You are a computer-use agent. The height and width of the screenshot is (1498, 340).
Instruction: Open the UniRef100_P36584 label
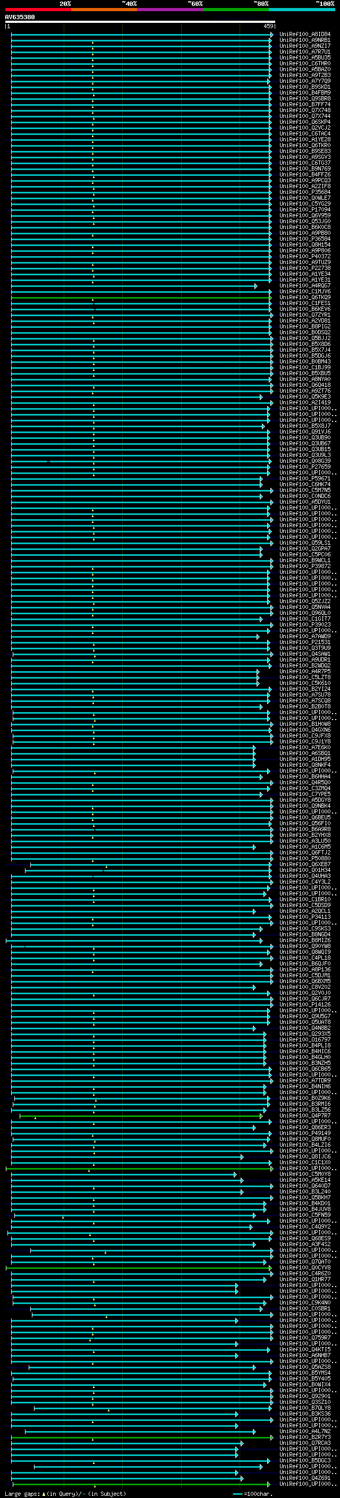tap(305, 239)
